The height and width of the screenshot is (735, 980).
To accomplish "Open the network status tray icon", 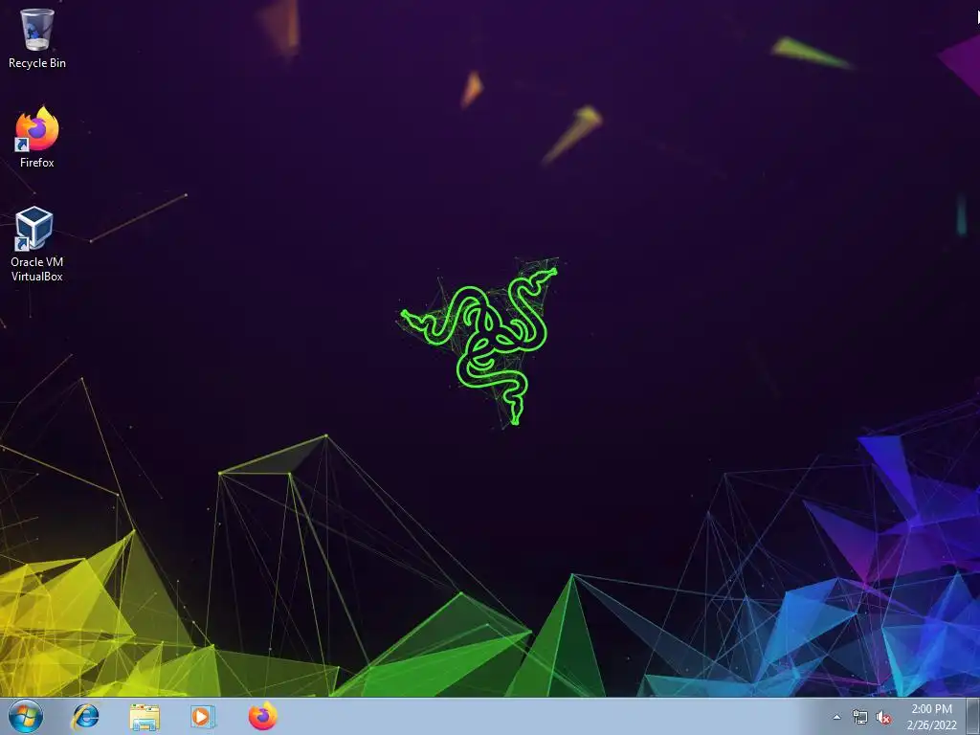I will 860,718.
